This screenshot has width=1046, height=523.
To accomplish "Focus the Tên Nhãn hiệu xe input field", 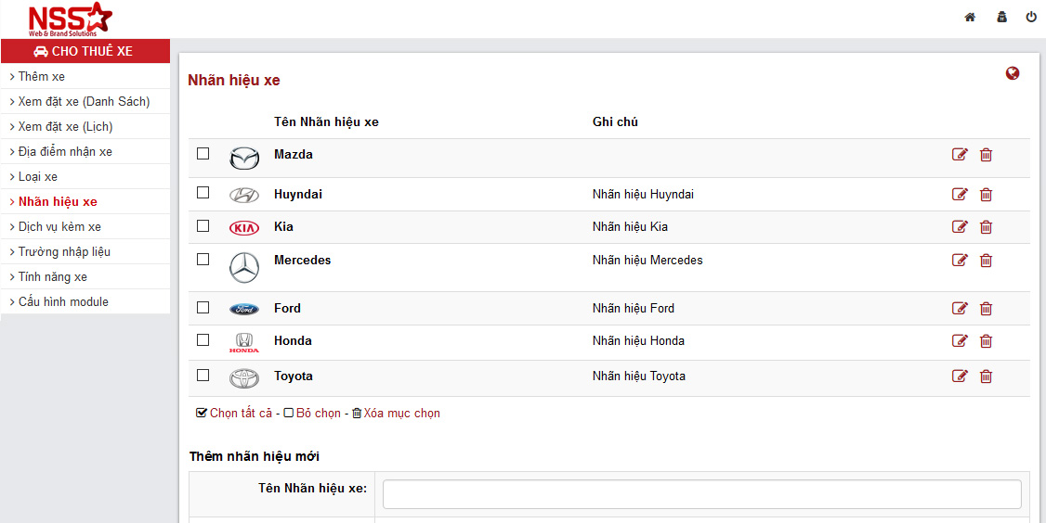I will (x=701, y=494).
